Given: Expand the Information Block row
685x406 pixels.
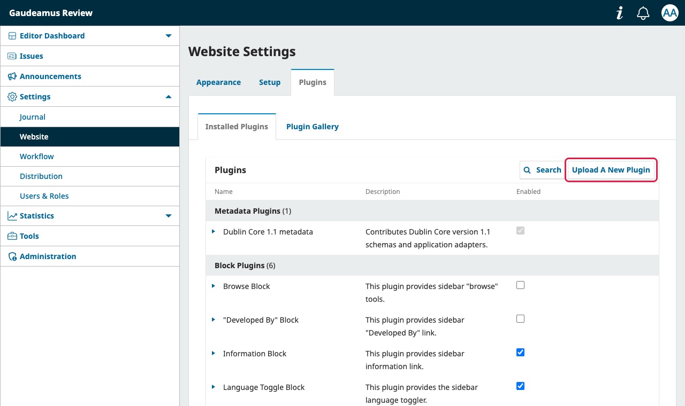Looking at the screenshot, I should 214,354.
